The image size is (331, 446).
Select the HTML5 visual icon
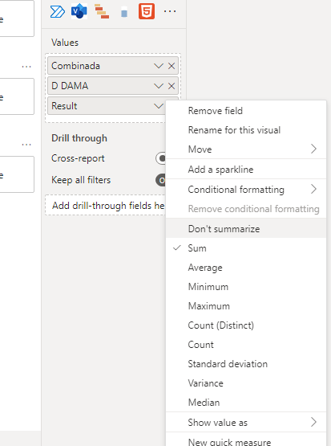pos(147,11)
